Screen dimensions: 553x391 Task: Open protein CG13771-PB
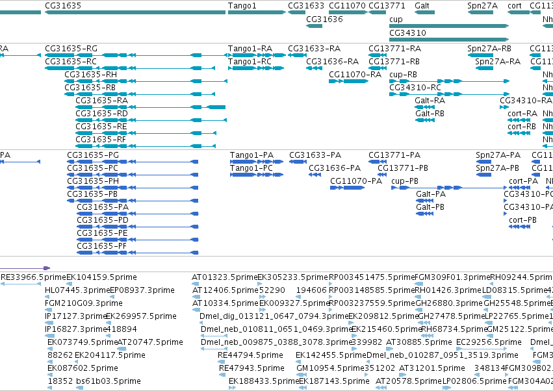coord(403,168)
